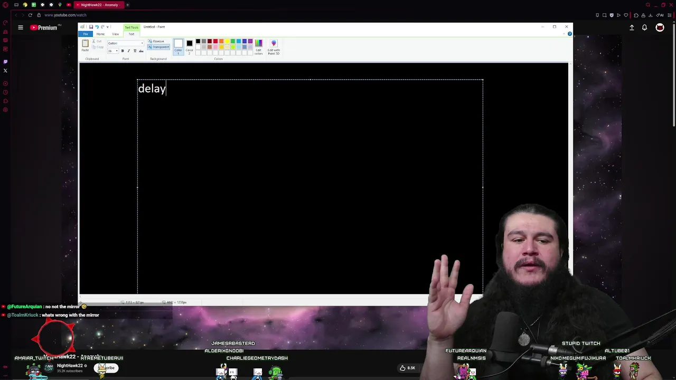
Task: Switch to the Text ribbon tab
Action: tap(132, 34)
